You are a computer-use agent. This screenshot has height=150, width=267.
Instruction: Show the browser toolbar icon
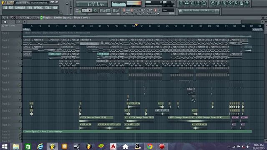pos(199,3)
